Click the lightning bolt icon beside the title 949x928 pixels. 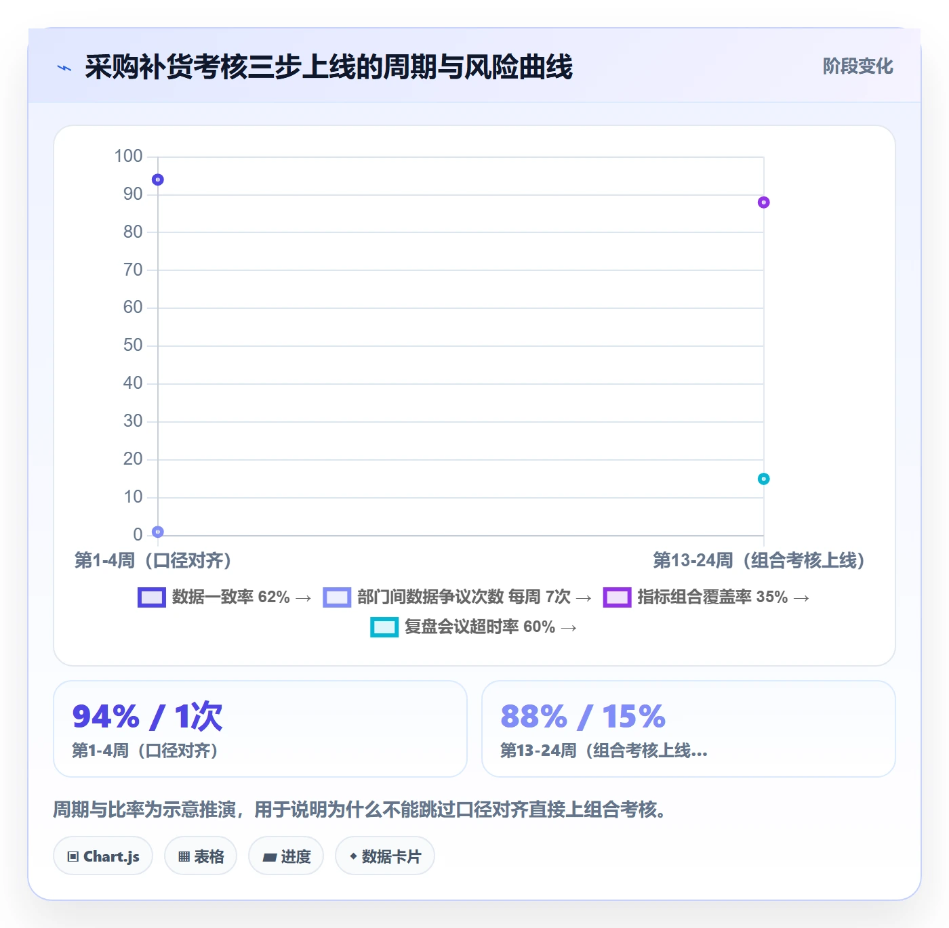pos(64,68)
